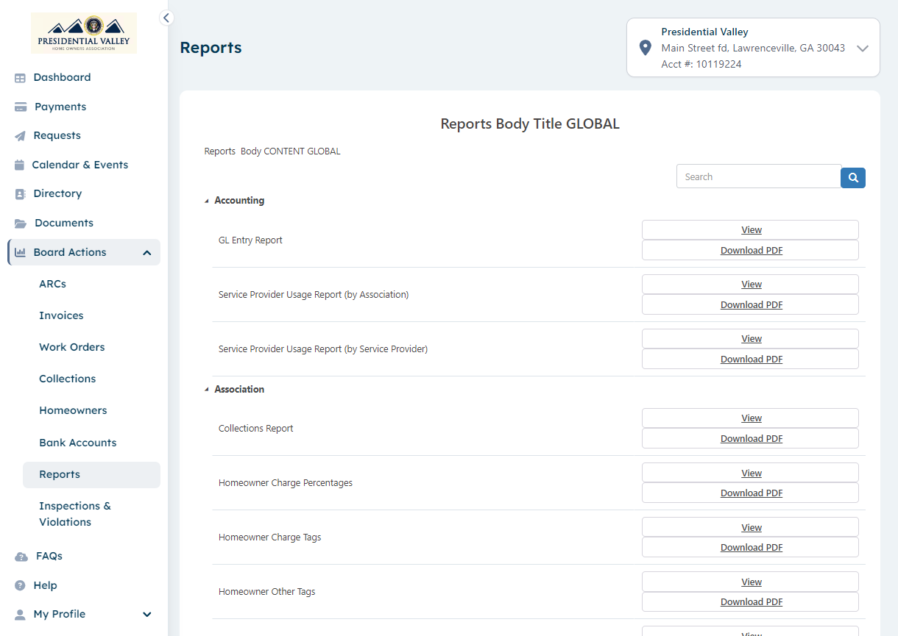Open Inspections & Violations
Screen dimensions: 898x636
click(74, 514)
